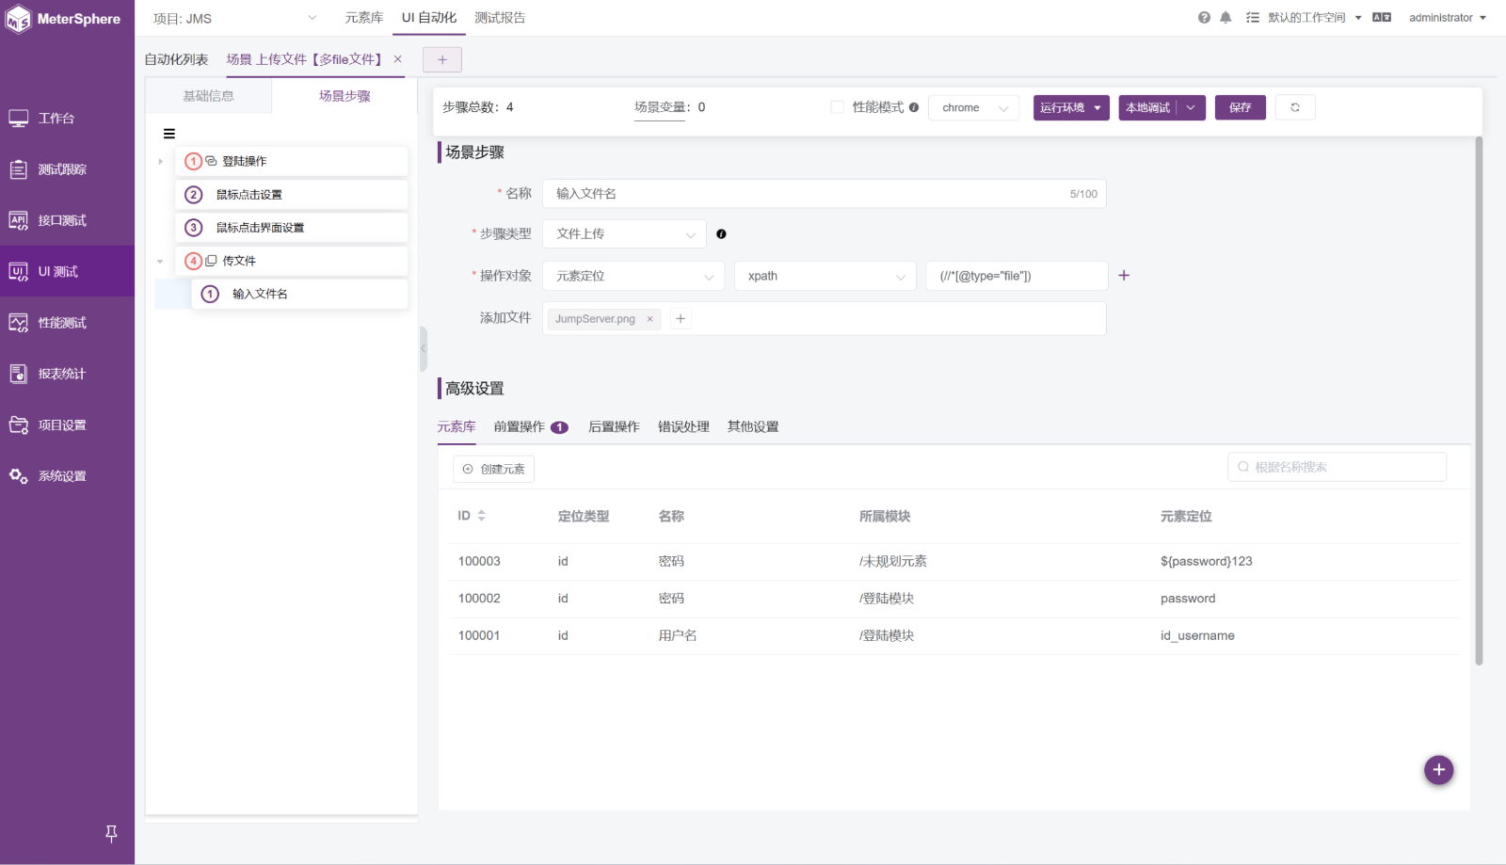Open the 后置操作 tab
1506x865 pixels.
[x=614, y=426]
